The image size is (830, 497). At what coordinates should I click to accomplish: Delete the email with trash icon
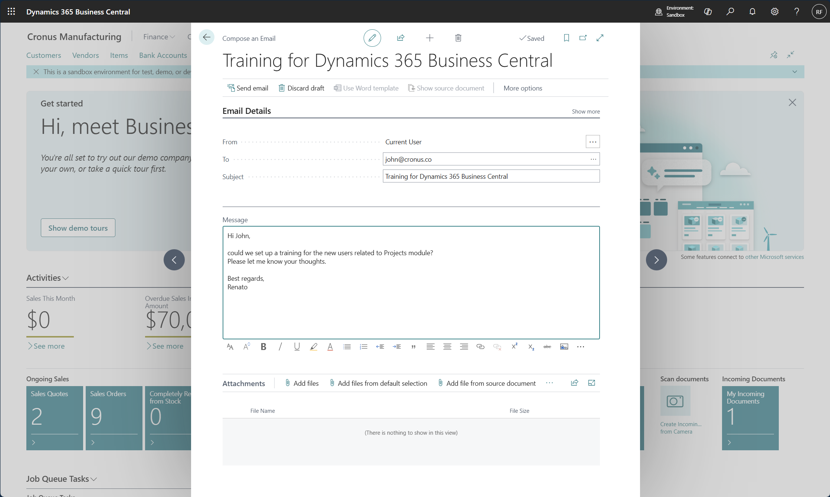click(x=458, y=38)
